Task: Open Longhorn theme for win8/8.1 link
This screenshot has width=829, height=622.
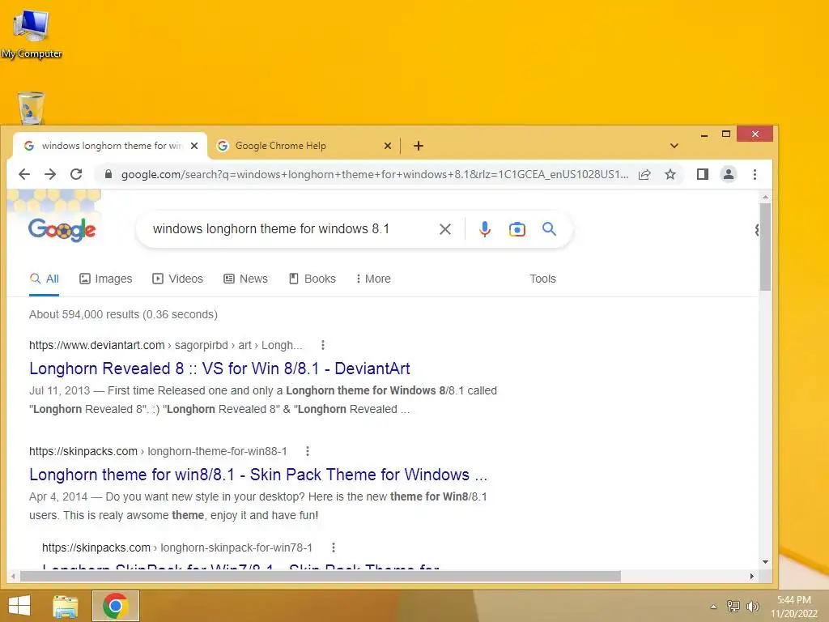Action: coord(258,475)
